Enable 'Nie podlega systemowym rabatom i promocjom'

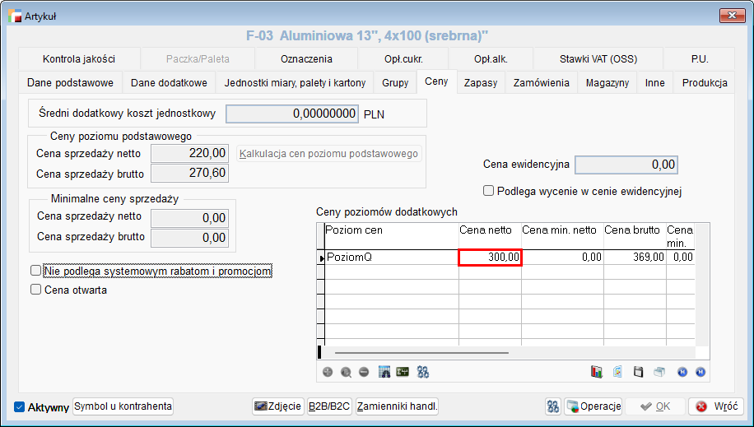35,271
